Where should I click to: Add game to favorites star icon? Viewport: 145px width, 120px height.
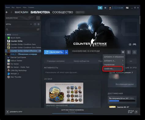click(134, 52)
